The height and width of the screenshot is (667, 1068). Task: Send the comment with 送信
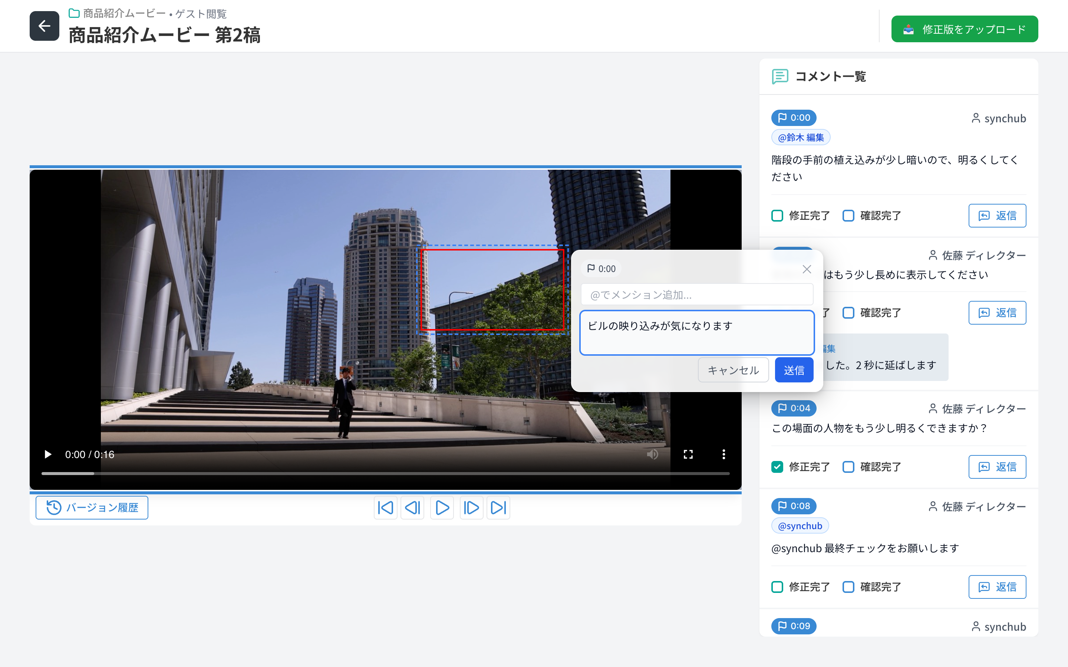coord(794,370)
